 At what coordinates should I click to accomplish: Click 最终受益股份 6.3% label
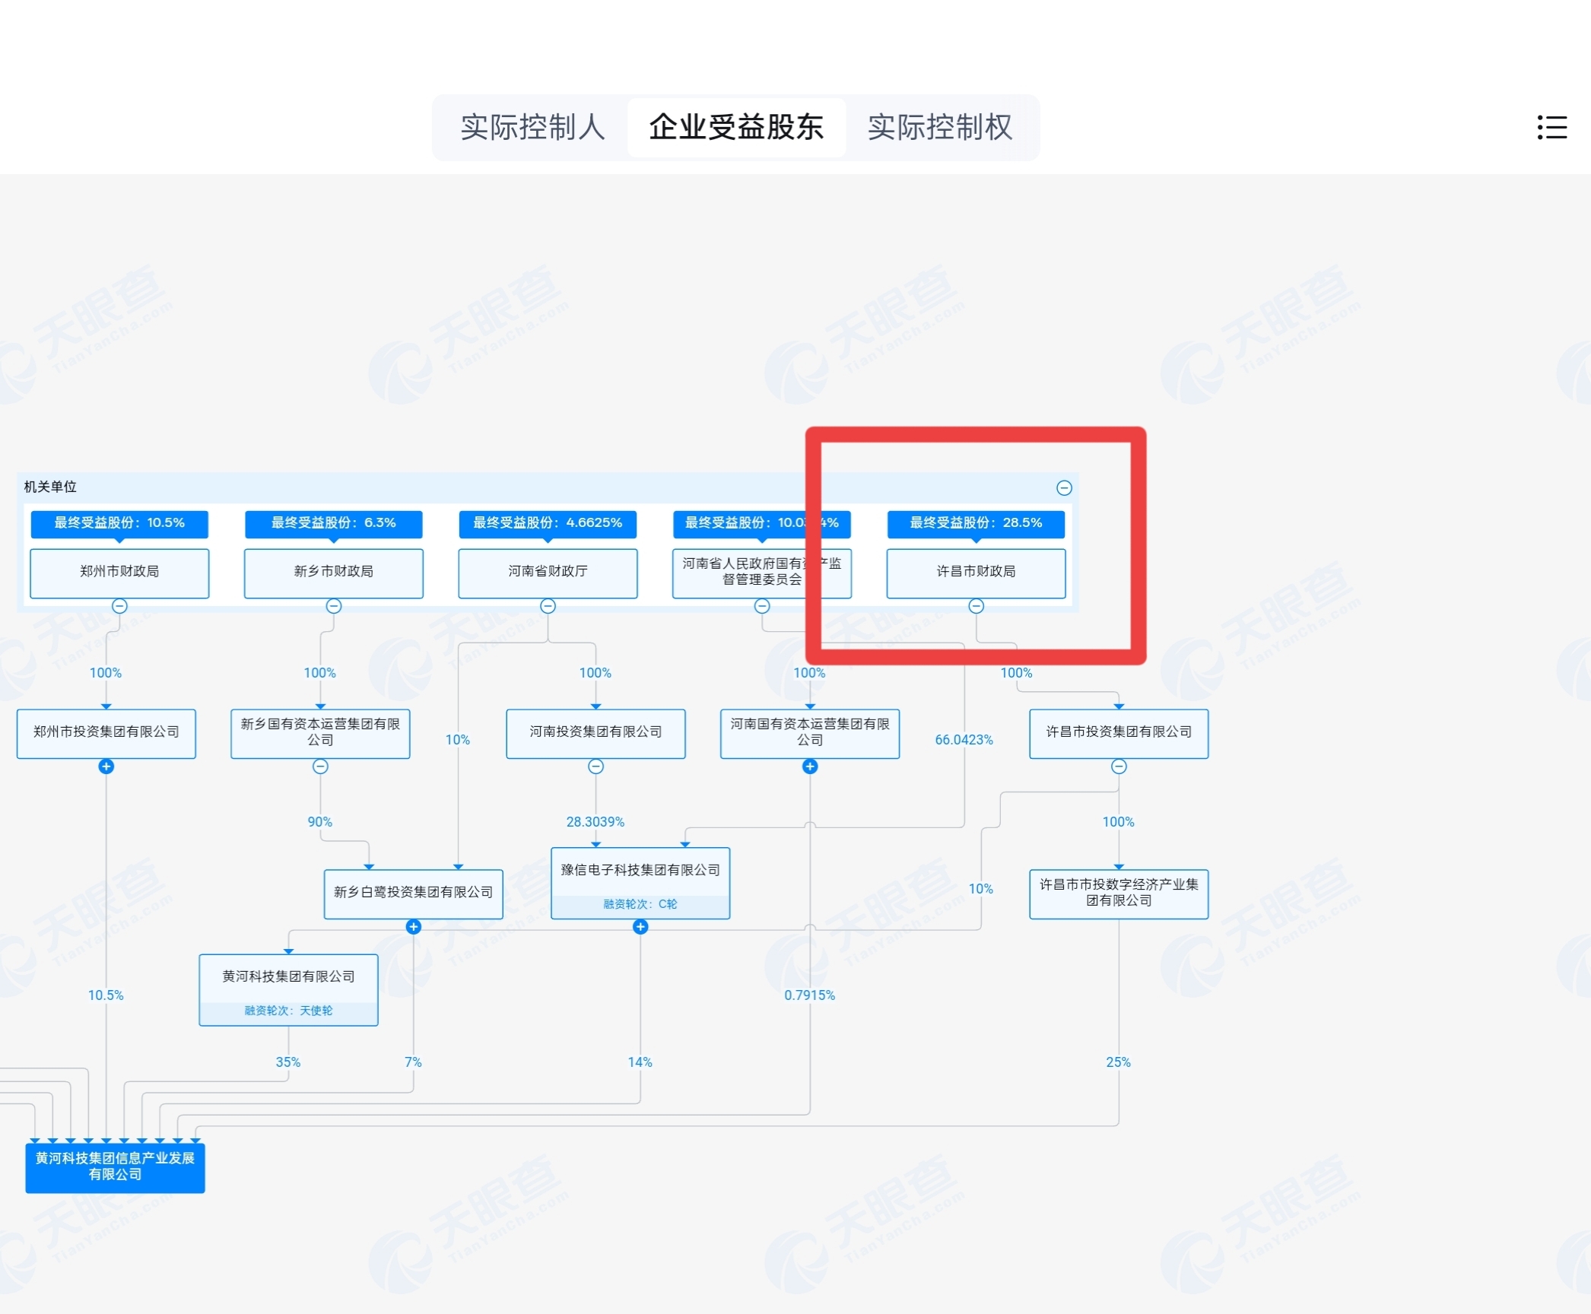coord(334,523)
